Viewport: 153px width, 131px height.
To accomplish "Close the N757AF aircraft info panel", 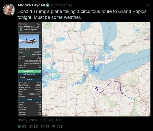I will click(38, 24).
